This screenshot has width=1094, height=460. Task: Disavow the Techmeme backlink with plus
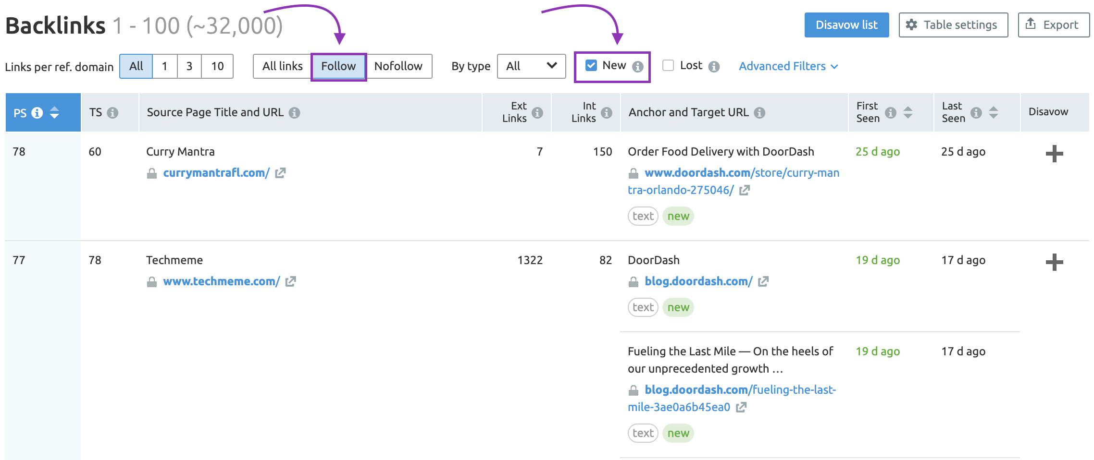1054,262
